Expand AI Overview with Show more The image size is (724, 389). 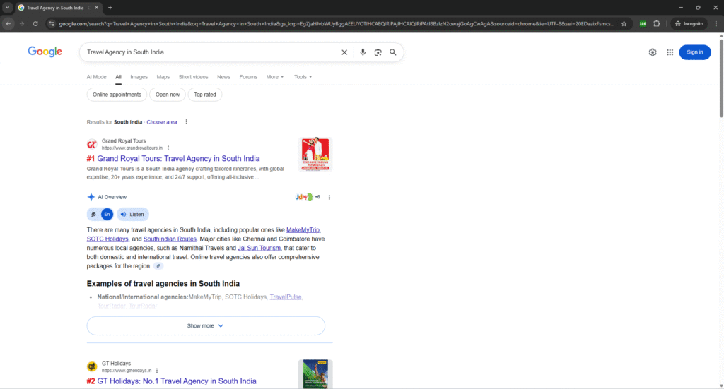205,325
